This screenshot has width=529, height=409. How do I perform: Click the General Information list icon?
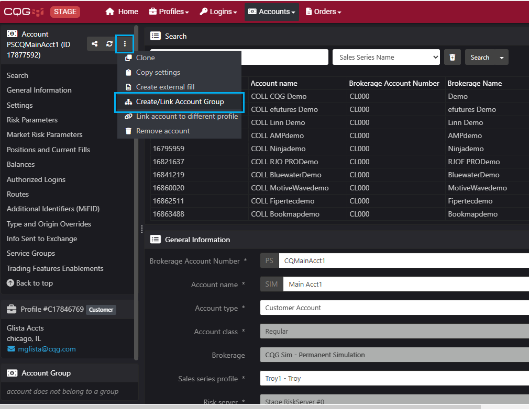pos(155,240)
